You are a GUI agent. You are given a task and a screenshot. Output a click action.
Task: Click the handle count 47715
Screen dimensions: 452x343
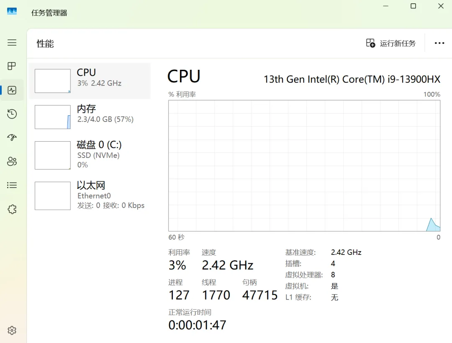click(260, 295)
